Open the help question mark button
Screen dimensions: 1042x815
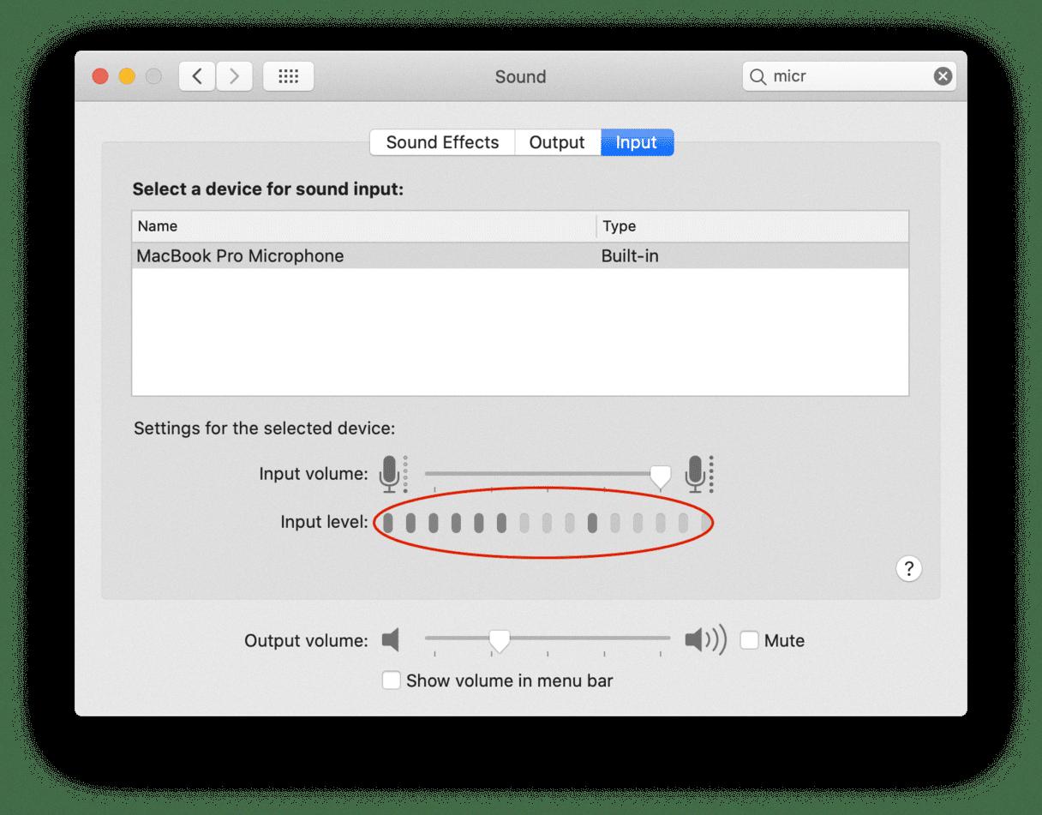tap(908, 568)
